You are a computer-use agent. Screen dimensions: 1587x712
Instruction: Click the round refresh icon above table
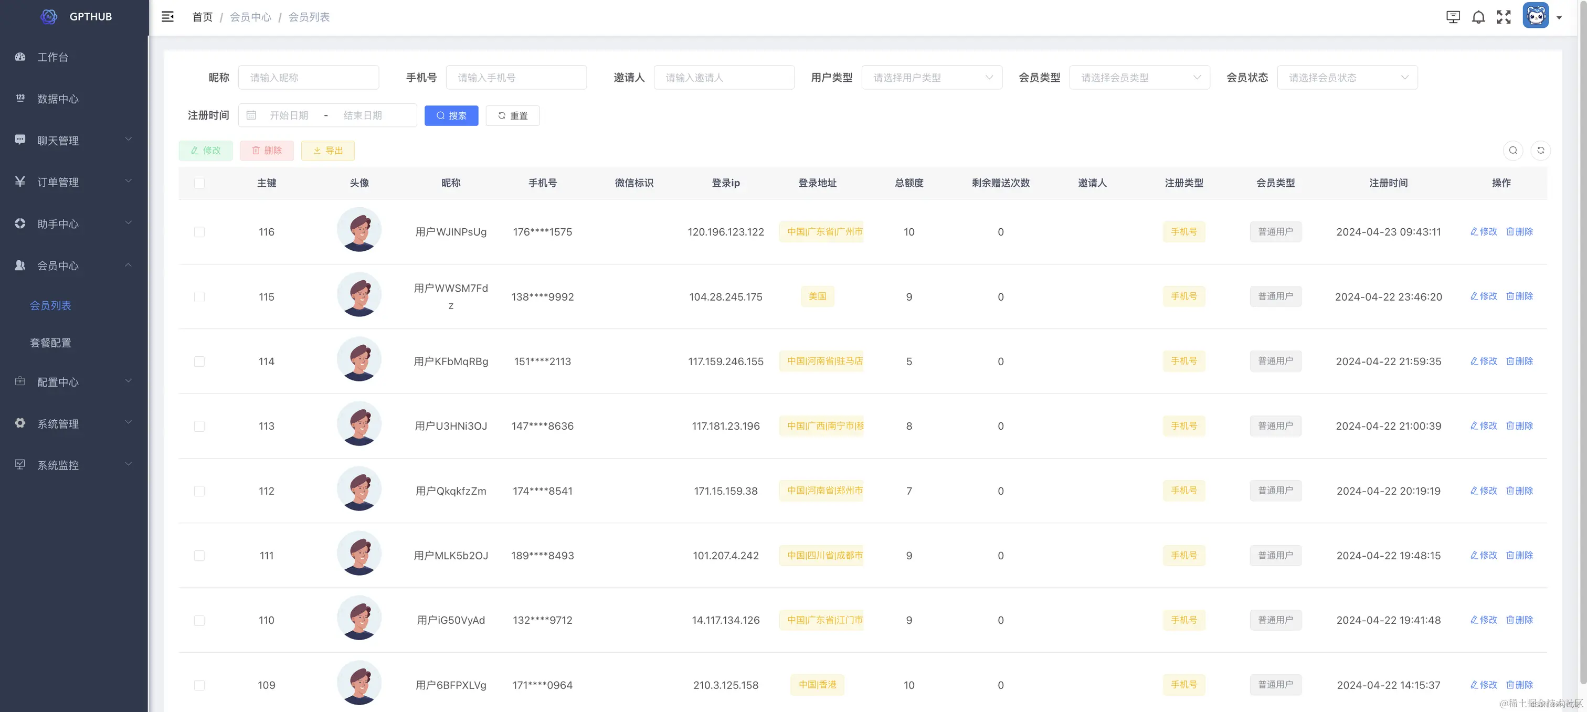click(1540, 150)
